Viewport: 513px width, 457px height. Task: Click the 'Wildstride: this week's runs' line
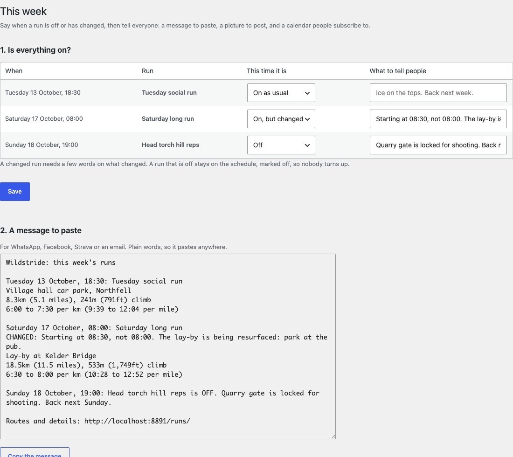click(x=61, y=263)
